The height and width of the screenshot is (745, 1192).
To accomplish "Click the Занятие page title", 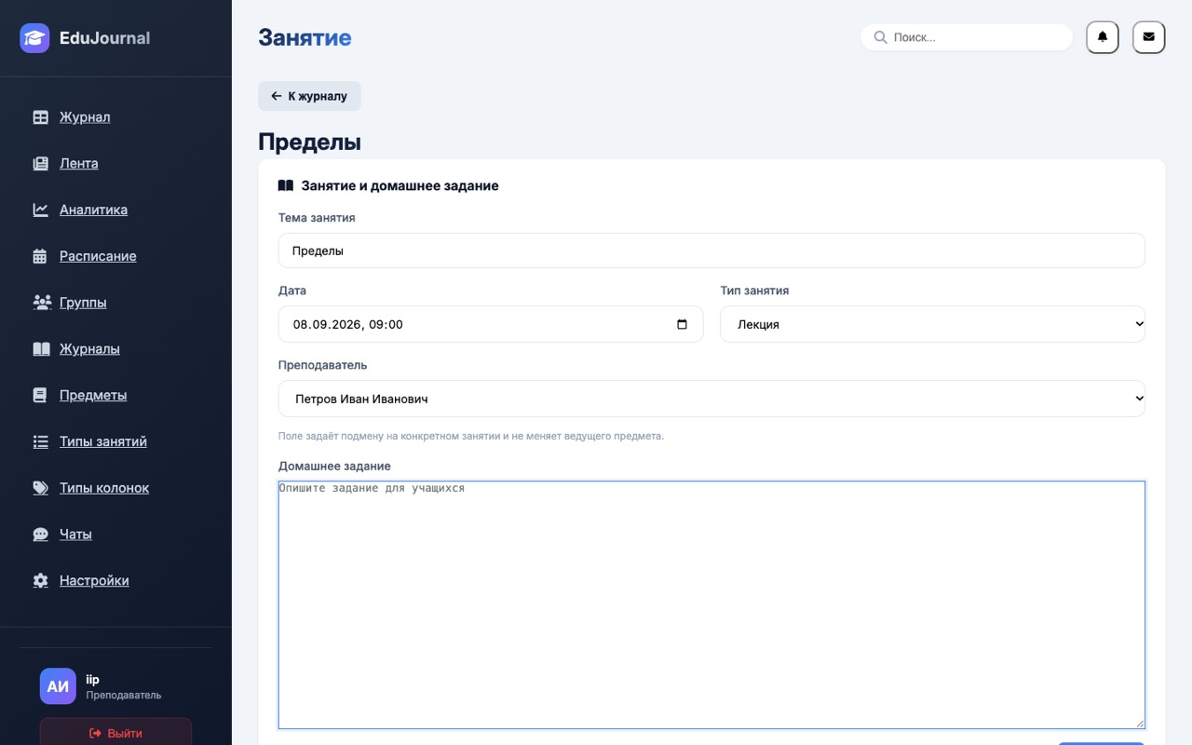I will (x=305, y=37).
